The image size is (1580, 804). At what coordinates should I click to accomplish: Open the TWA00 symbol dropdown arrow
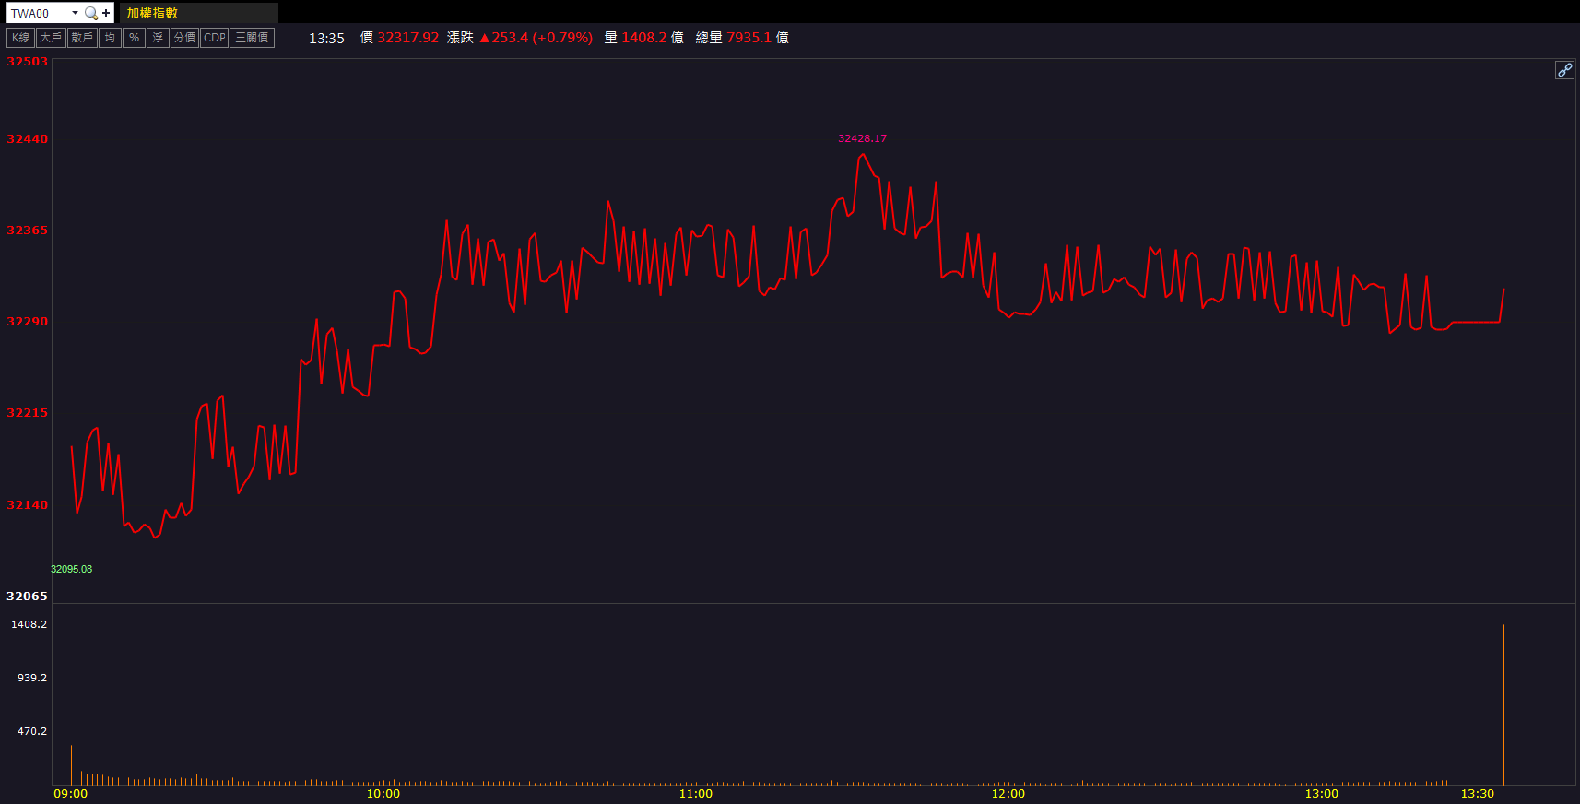pyautogui.click(x=75, y=13)
